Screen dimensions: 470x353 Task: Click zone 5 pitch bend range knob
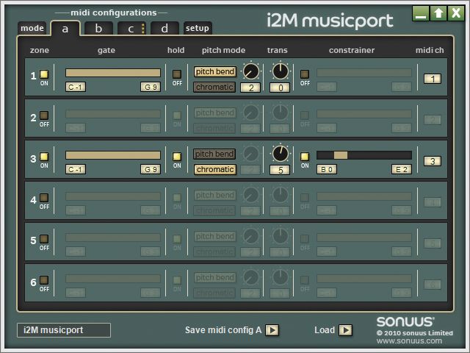click(x=251, y=236)
